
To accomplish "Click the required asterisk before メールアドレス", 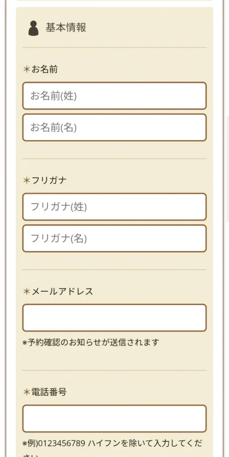I will pos(26,291).
